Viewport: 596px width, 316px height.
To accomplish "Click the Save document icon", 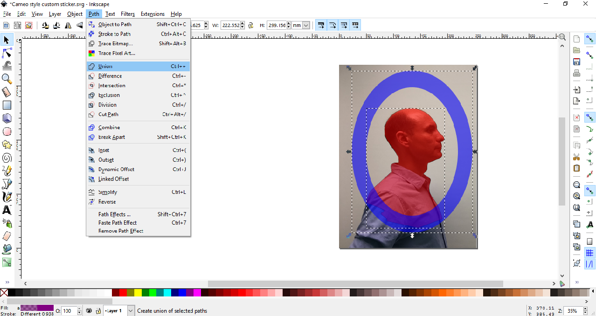I will pos(577,62).
